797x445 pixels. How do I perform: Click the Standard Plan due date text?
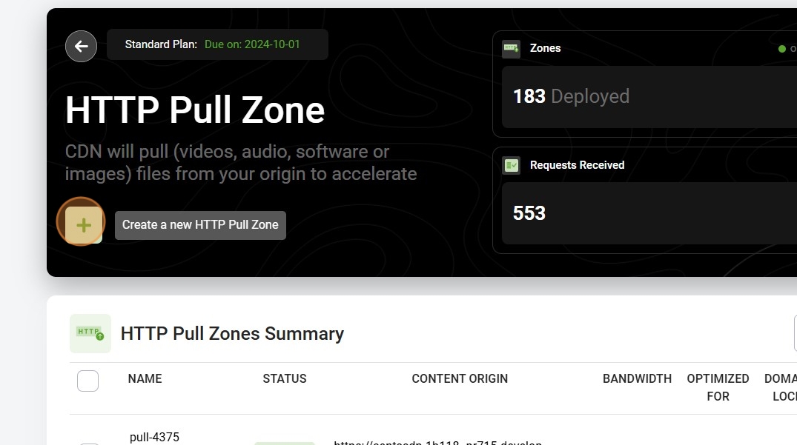[252, 44]
